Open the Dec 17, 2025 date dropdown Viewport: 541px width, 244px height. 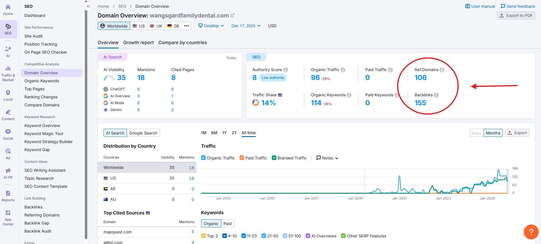tap(246, 26)
